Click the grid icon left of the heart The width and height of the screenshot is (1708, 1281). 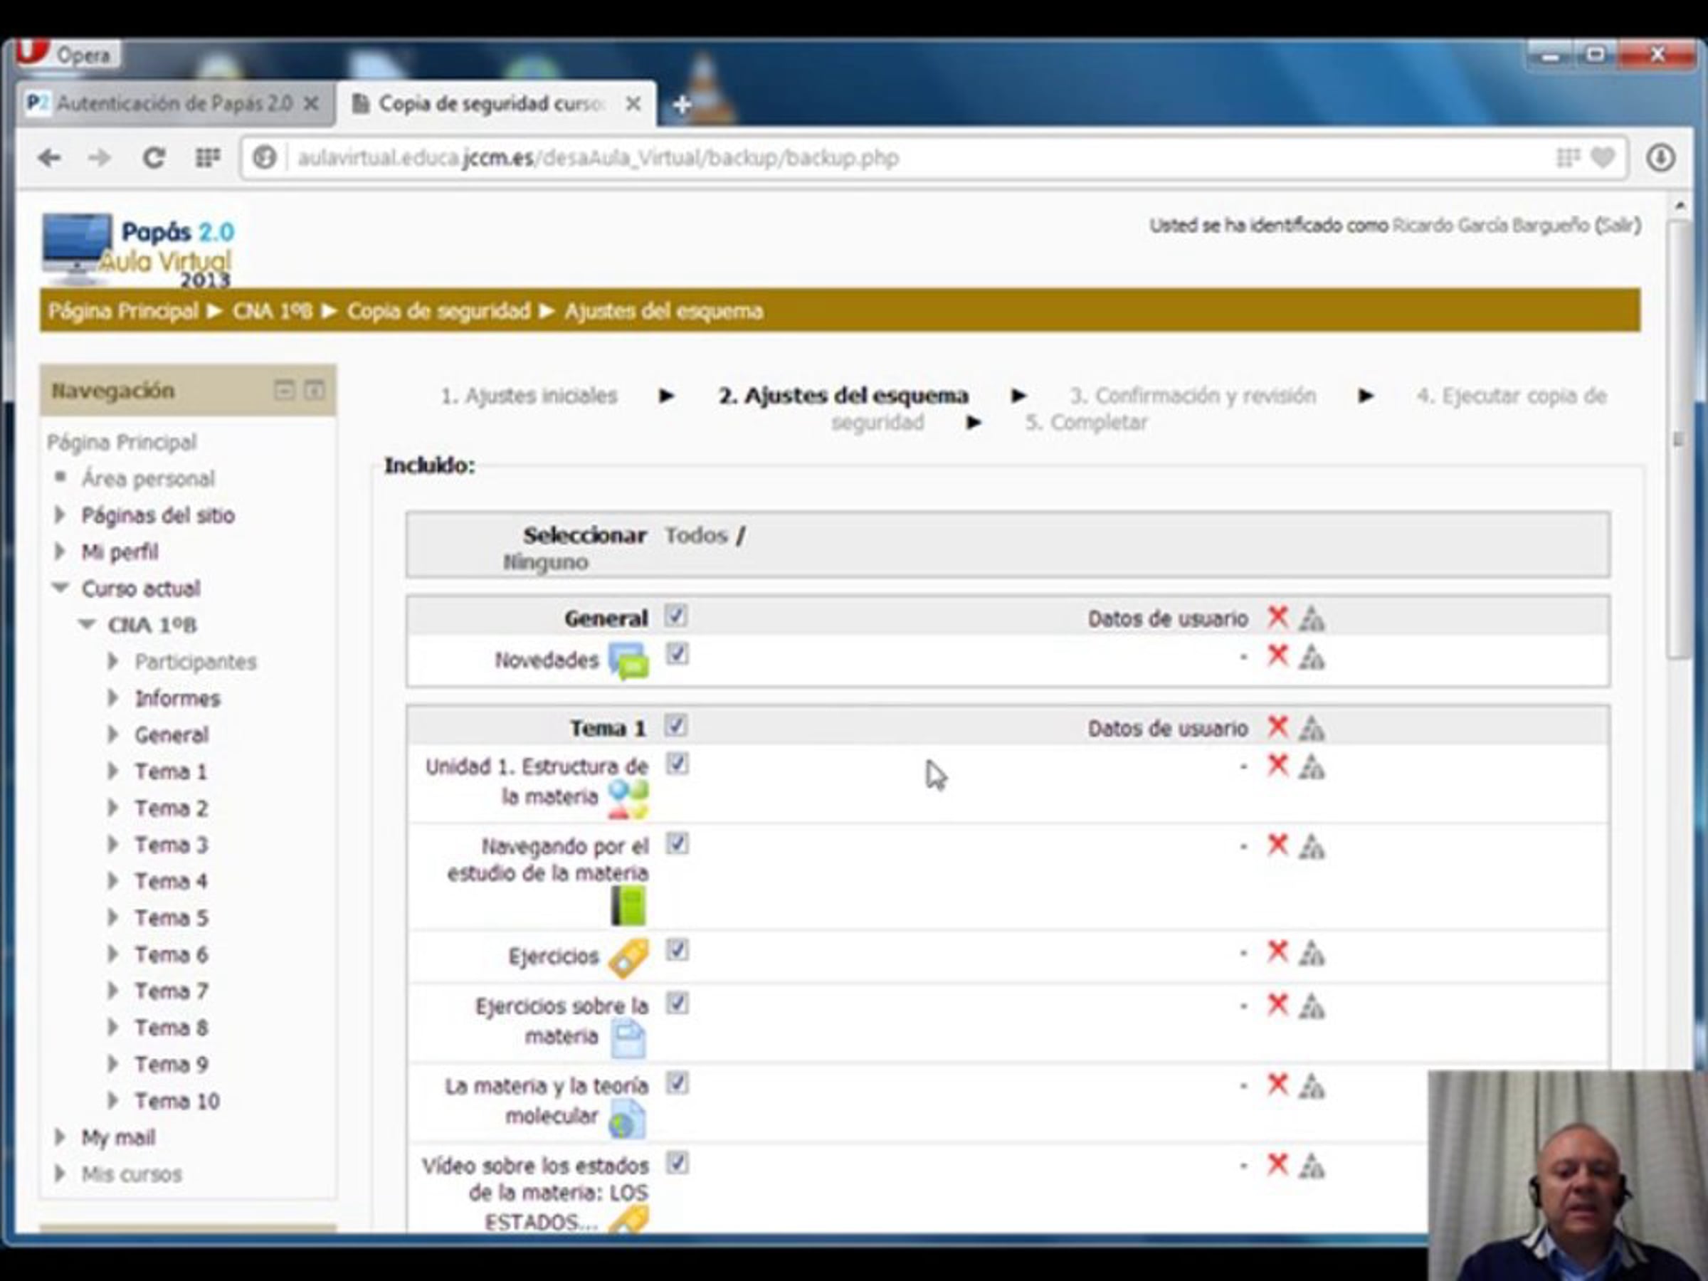[1568, 157]
